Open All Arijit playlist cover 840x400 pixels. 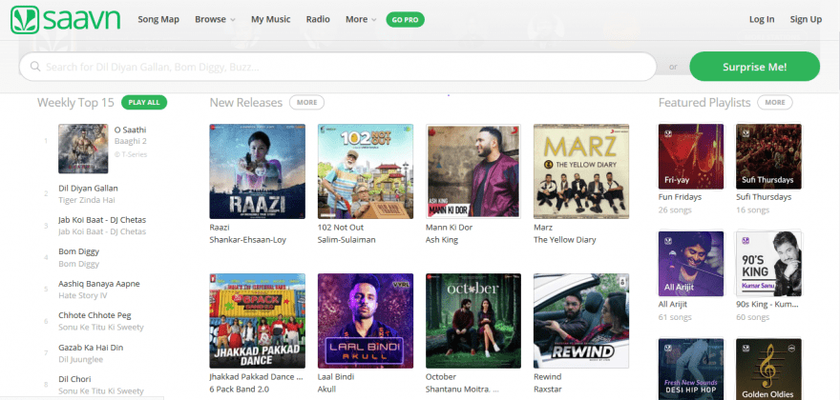(x=690, y=264)
